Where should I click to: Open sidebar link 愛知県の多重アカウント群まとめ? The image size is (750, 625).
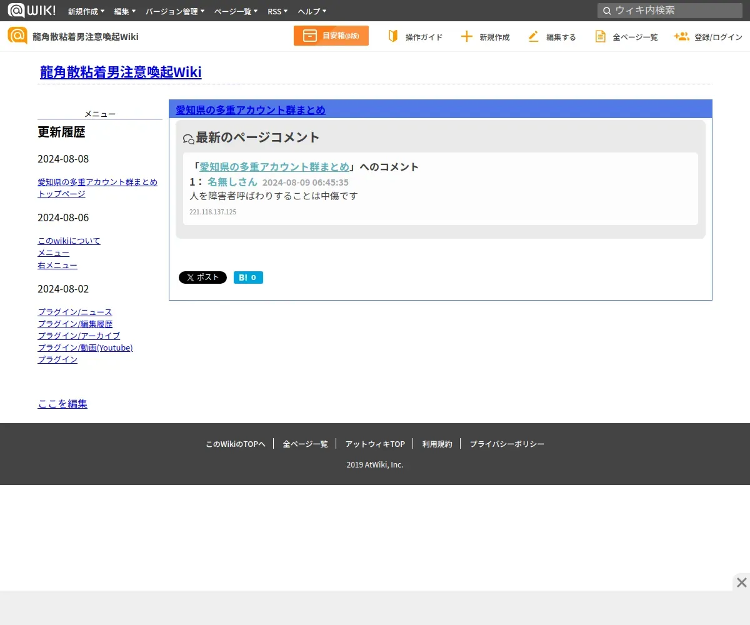(x=97, y=182)
